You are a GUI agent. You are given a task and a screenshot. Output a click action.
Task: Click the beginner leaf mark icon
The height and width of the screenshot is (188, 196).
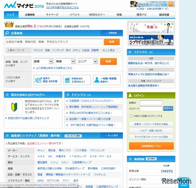[14, 107]
